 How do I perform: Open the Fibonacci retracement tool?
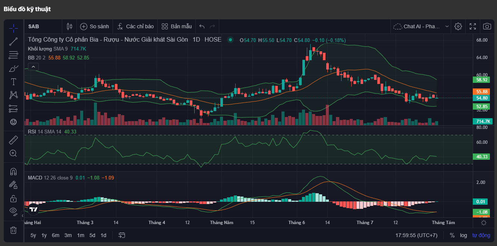pyautogui.click(x=13, y=55)
